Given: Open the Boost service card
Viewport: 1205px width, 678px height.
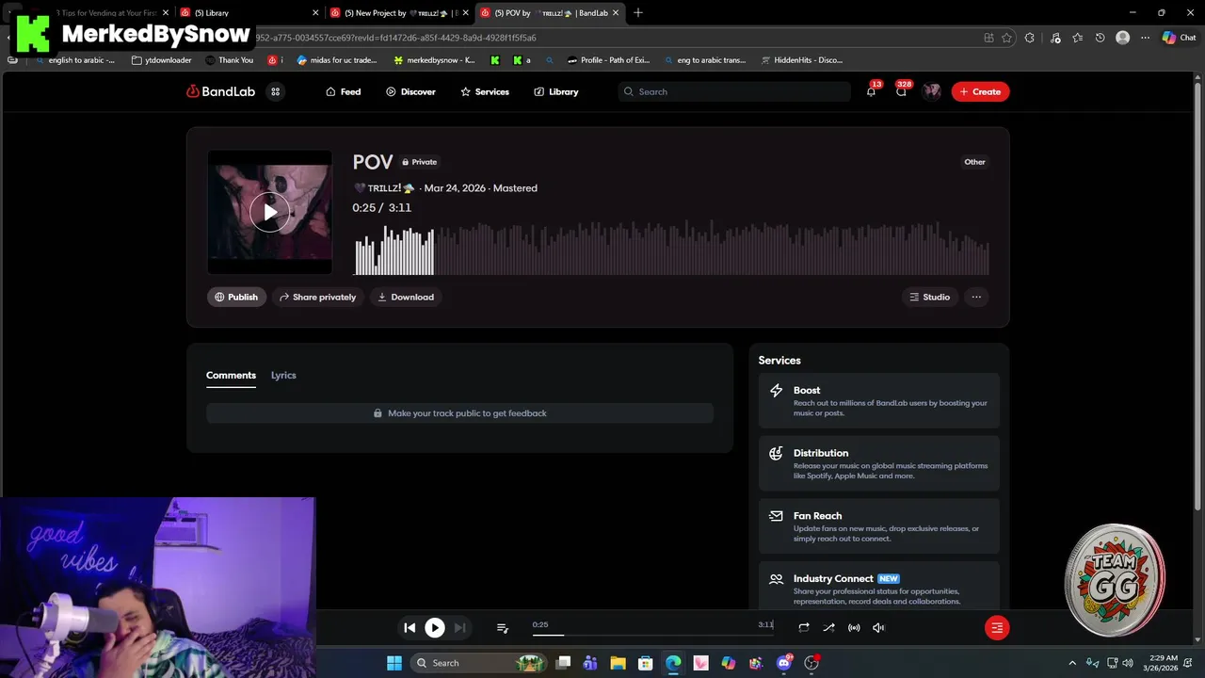Looking at the screenshot, I should tap(878, 400).
